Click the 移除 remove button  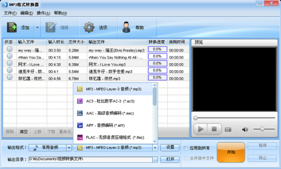click(x=10, y=132)
